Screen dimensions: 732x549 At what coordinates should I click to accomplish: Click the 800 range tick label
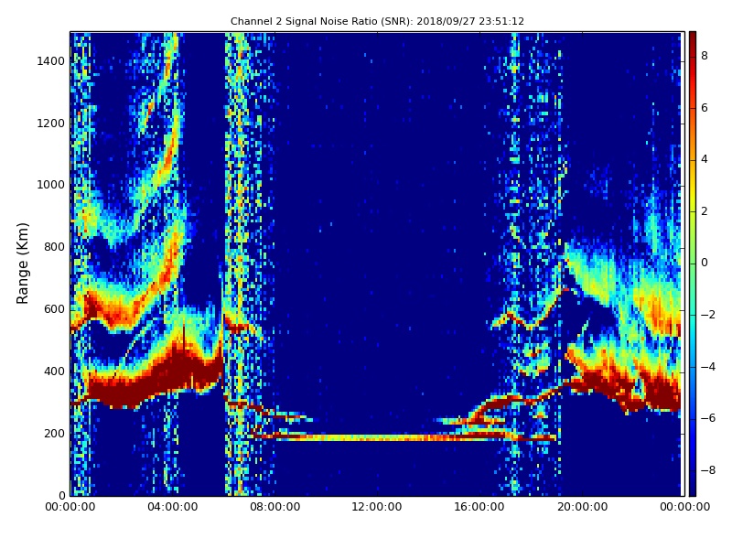(x=54, y=247)
